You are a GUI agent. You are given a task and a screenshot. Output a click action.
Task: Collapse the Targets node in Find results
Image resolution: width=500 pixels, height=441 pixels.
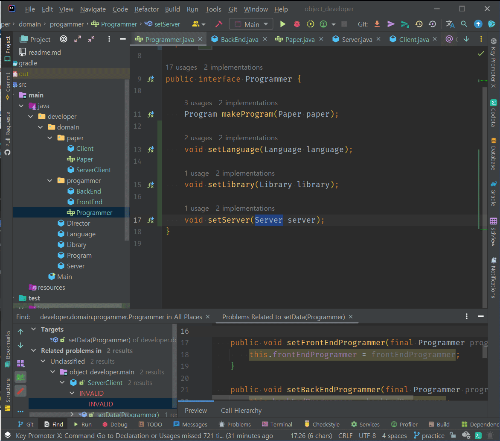(x=34, y=329)
